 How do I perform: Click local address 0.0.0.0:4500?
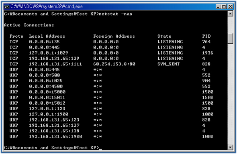pos(46,87)
